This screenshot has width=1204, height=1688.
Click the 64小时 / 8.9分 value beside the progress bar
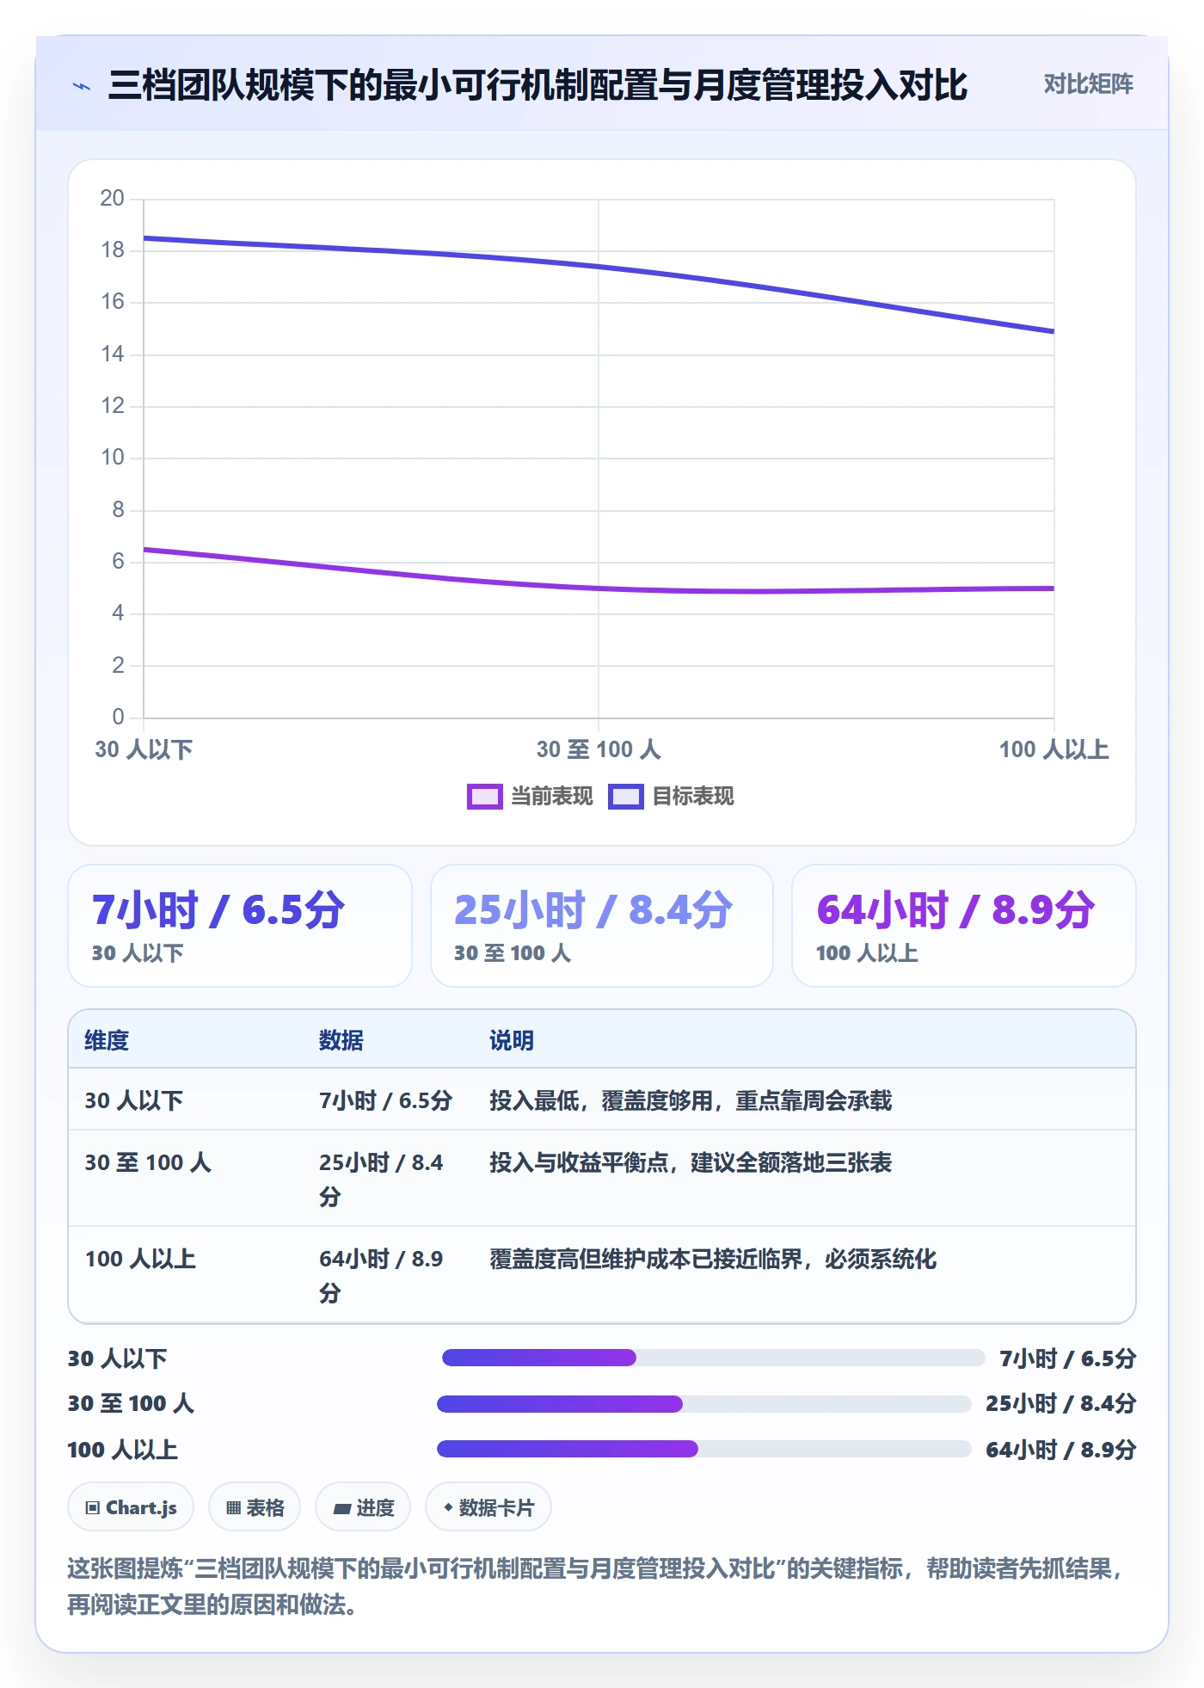[x=1060, y=1450]
